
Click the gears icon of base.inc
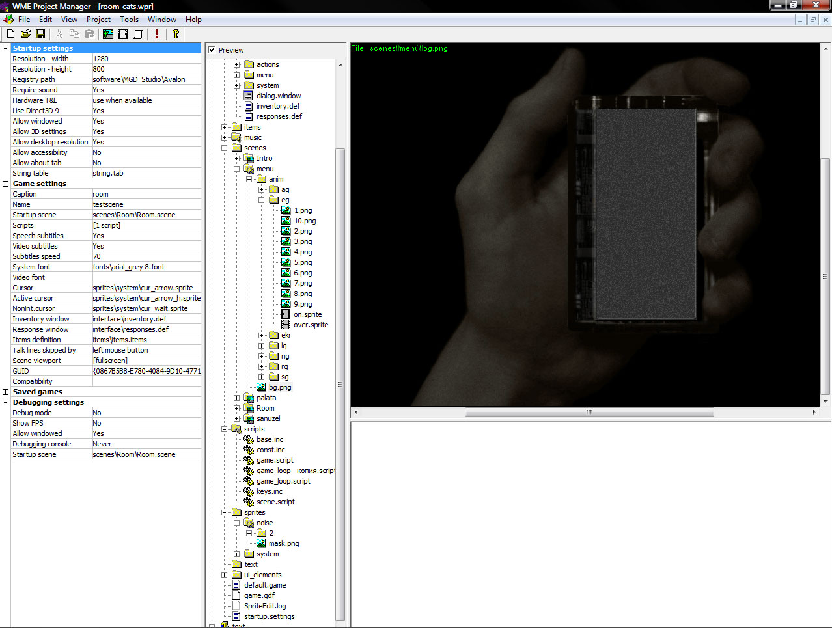coord(249,439)
